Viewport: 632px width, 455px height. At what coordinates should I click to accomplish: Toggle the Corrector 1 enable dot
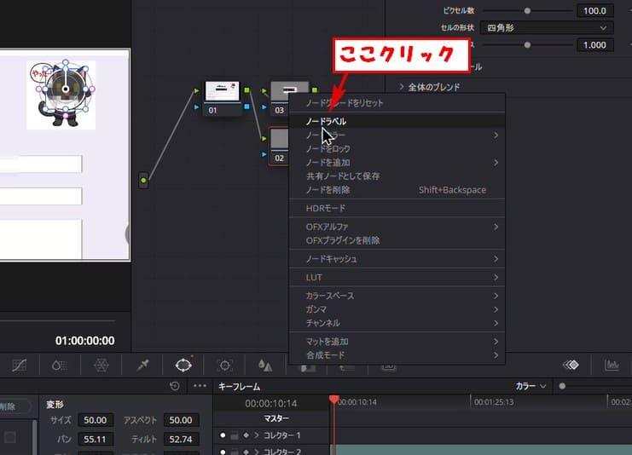pos(223,435)
